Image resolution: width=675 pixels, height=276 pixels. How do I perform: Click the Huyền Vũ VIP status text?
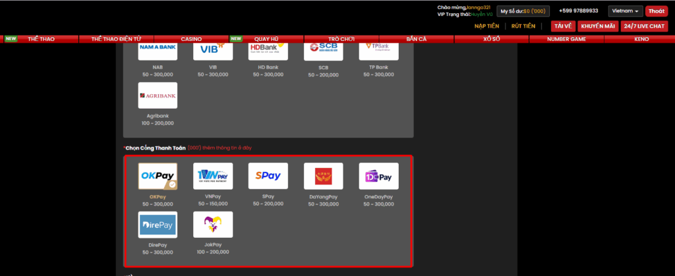pyautogui.click(x=482, y=14)
